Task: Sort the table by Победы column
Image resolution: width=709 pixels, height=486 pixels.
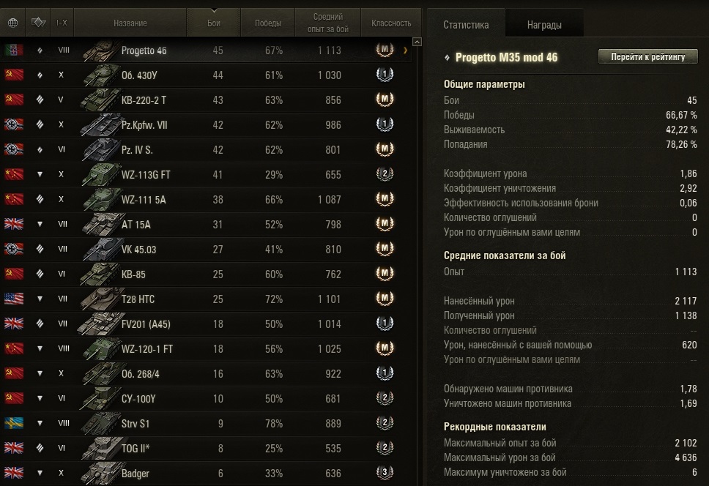Action: pos(268,23)
